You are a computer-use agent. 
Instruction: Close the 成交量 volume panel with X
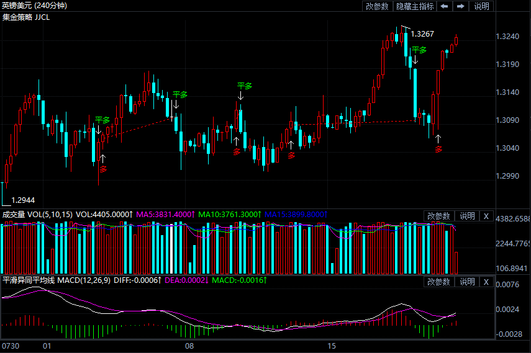pyautogui.click(x=486, y=216)
